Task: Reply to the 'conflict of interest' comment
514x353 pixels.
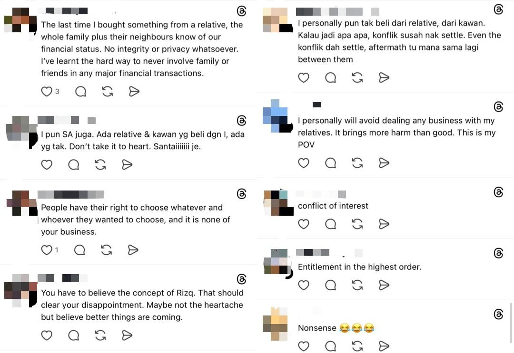Action: [330, 224]
